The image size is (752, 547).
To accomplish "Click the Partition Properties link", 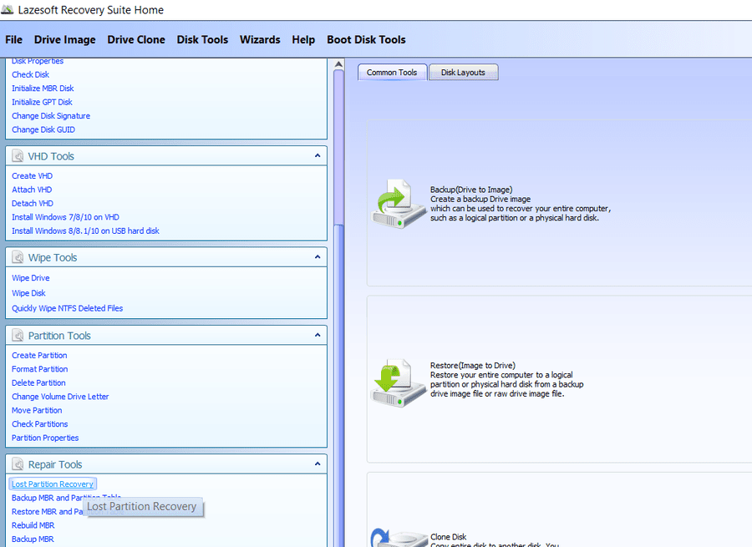I will (46, 438).
